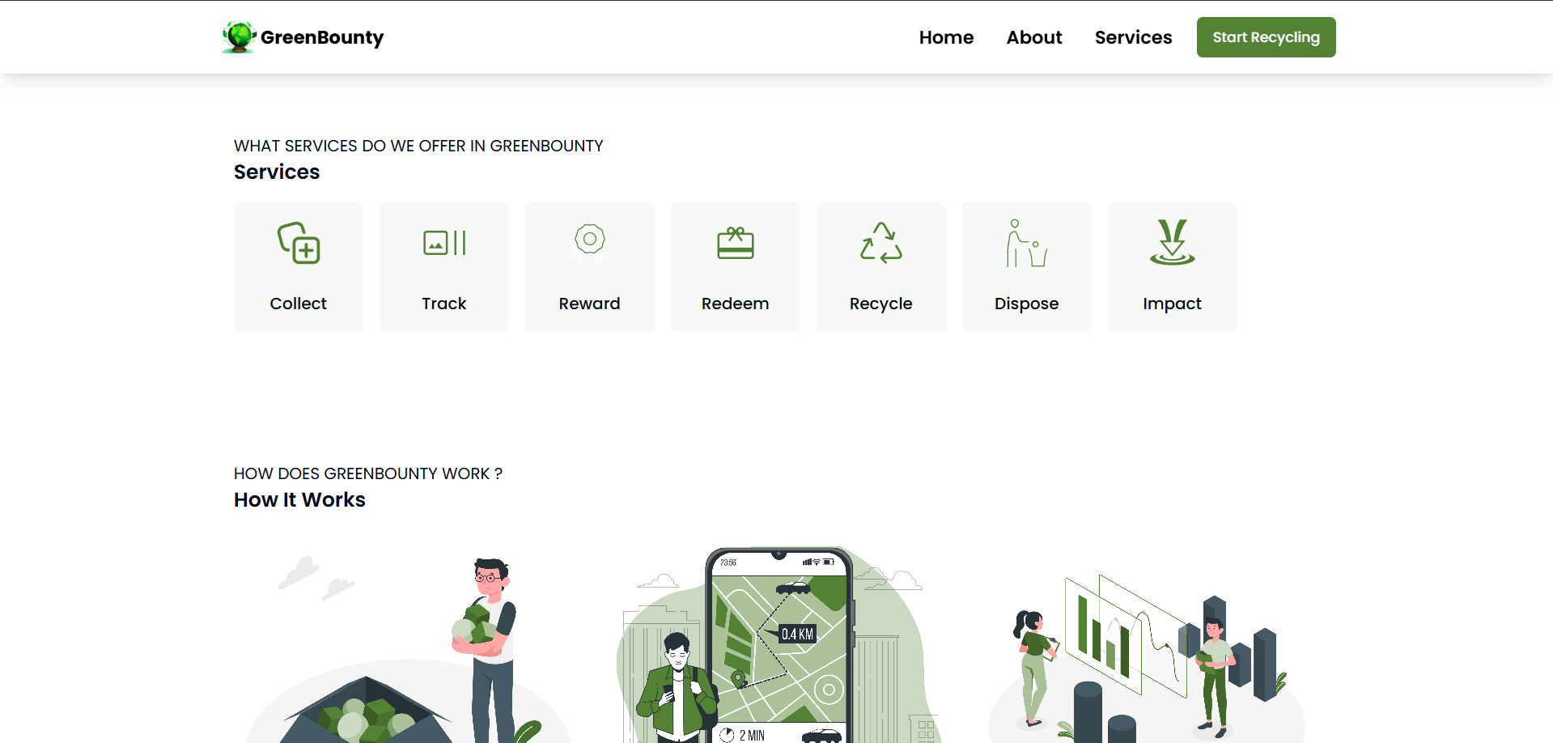Image resolution: width=1553 pixels, height=743 pixels.
Task: Select the Dispose card label
Action: [1027, 304]
